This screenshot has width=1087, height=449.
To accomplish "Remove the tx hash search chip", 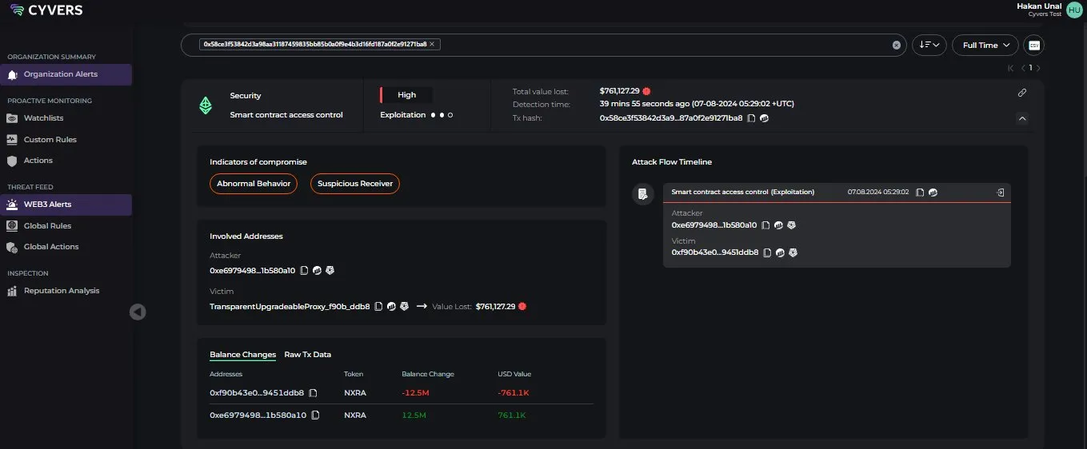I will point(432,45).
